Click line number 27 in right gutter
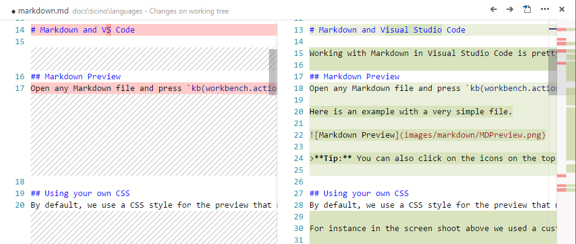Viewport: 576px width, 244px height. 298,193
